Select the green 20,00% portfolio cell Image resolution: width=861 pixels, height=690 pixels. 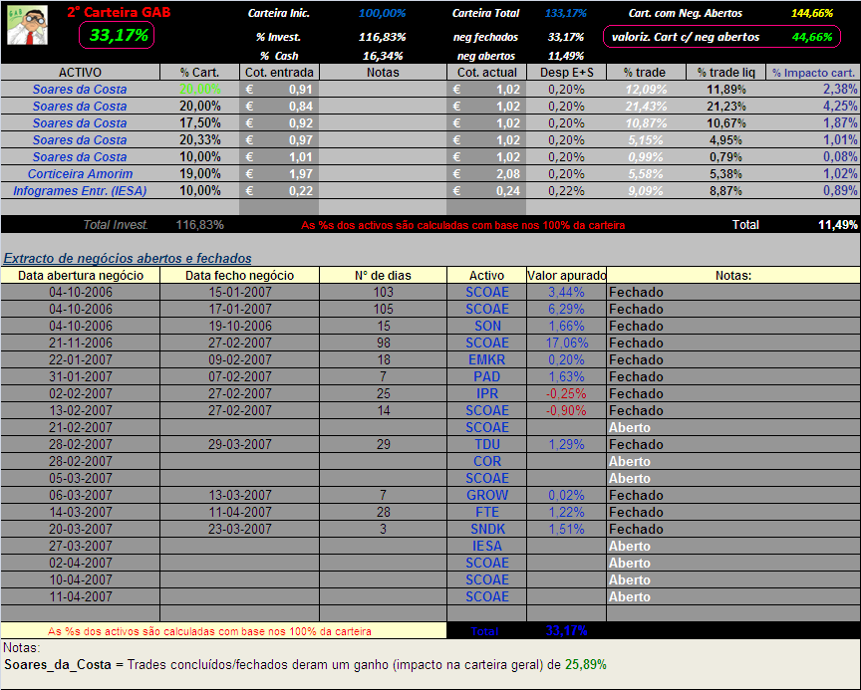click(x=200, y=89)
